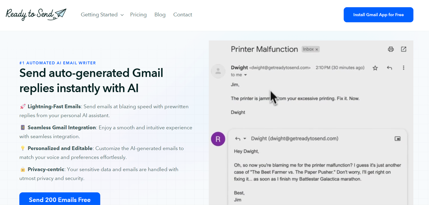Click Send 200 Emails Free button

(x=60, y=199)
